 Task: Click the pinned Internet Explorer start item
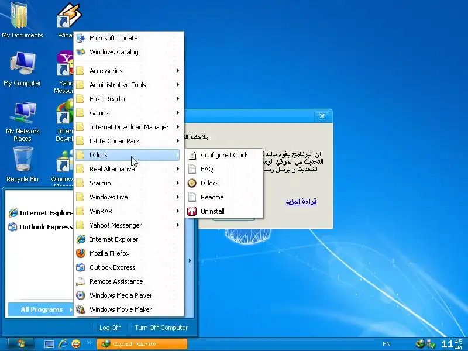pos(41,213)
